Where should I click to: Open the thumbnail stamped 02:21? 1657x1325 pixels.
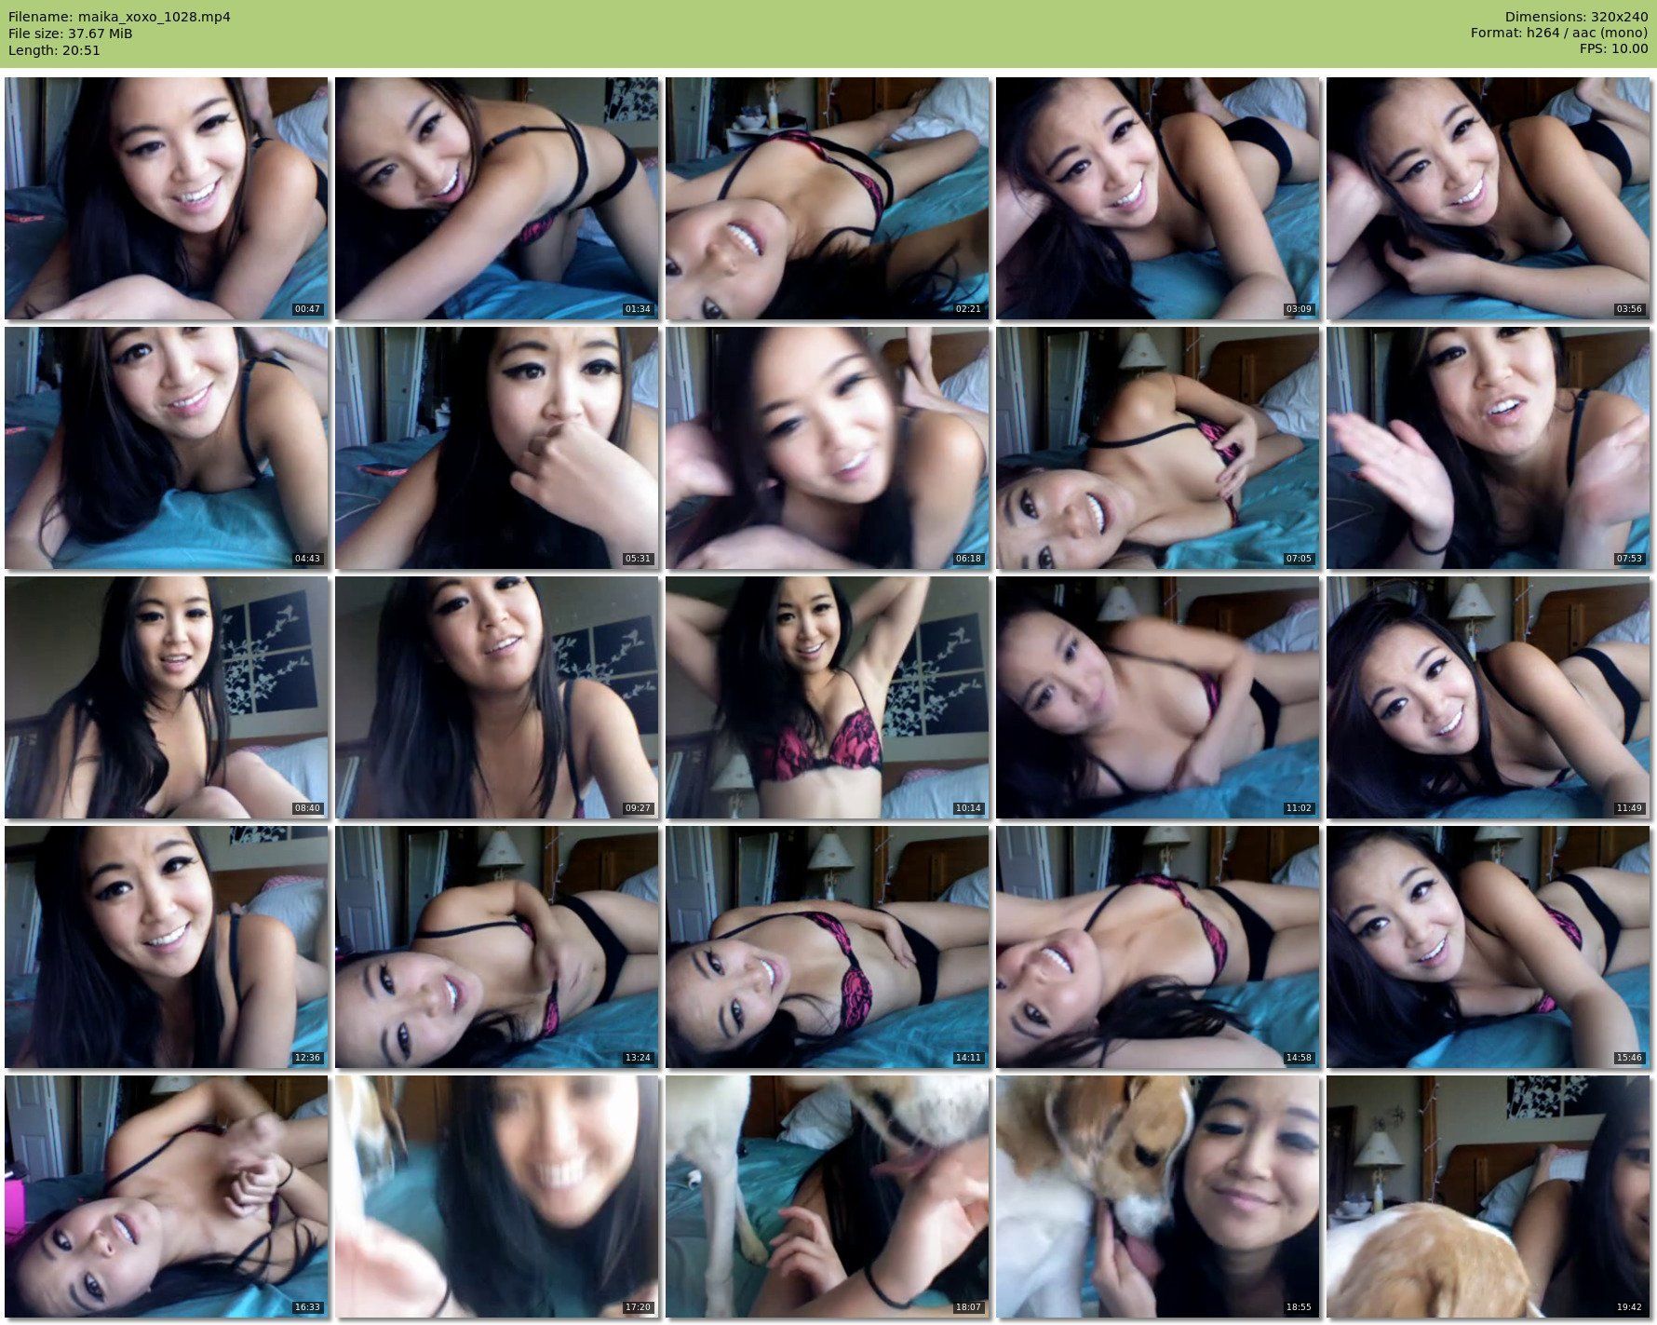click(828, 198)
